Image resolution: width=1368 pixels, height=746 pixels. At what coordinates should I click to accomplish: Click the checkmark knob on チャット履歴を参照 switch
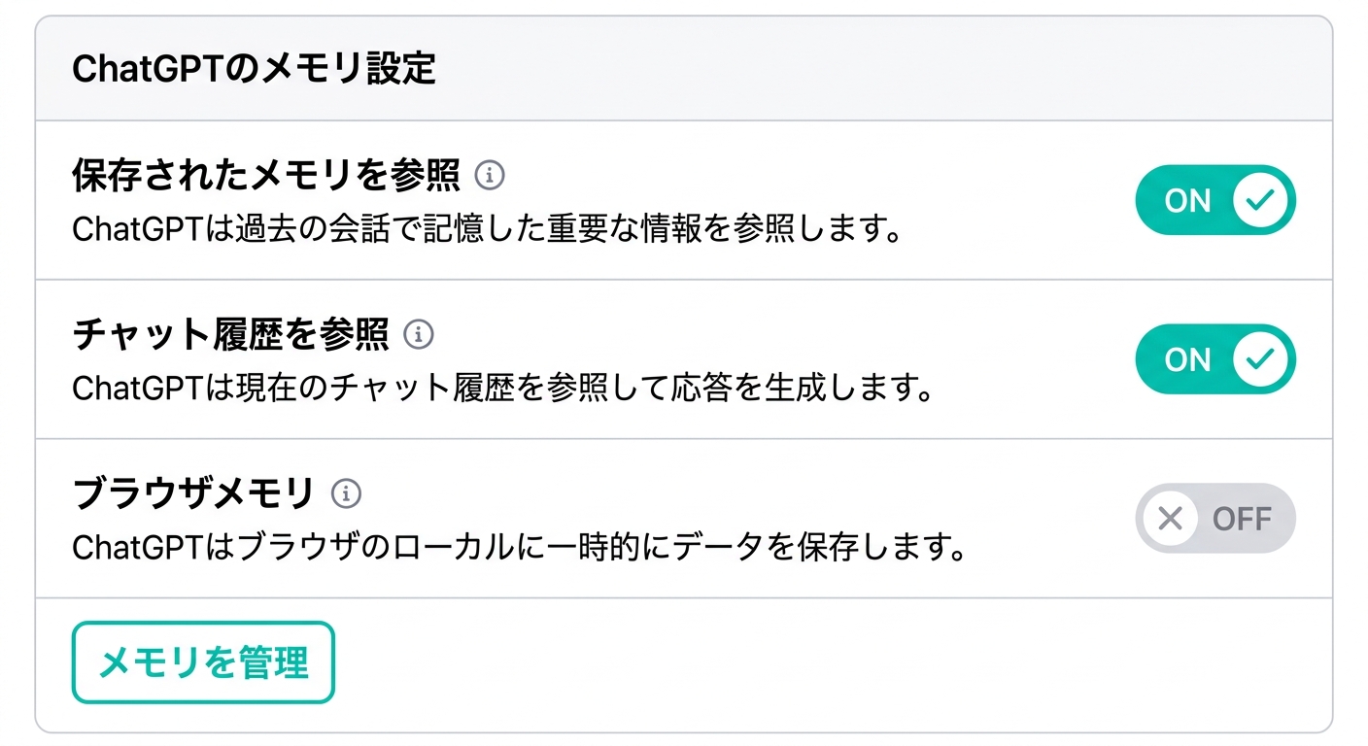[1260, 359]
